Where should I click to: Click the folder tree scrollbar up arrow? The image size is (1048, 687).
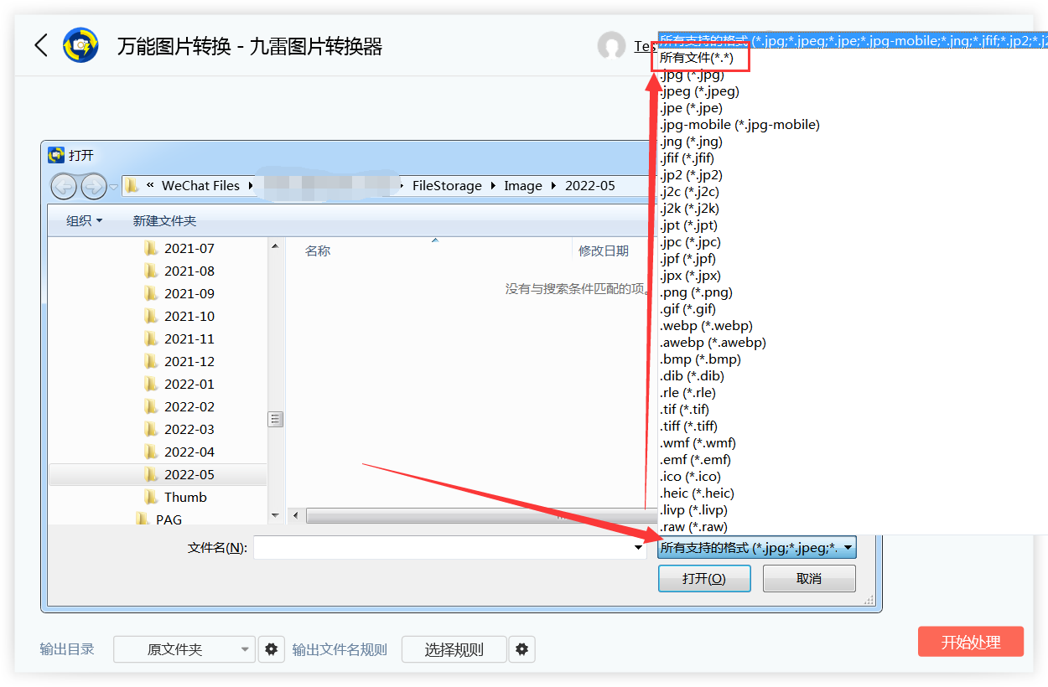pyautogui.click(x=275, y=246)
